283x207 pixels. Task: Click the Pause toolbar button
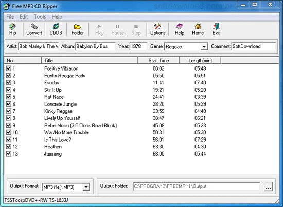[118, 29]
